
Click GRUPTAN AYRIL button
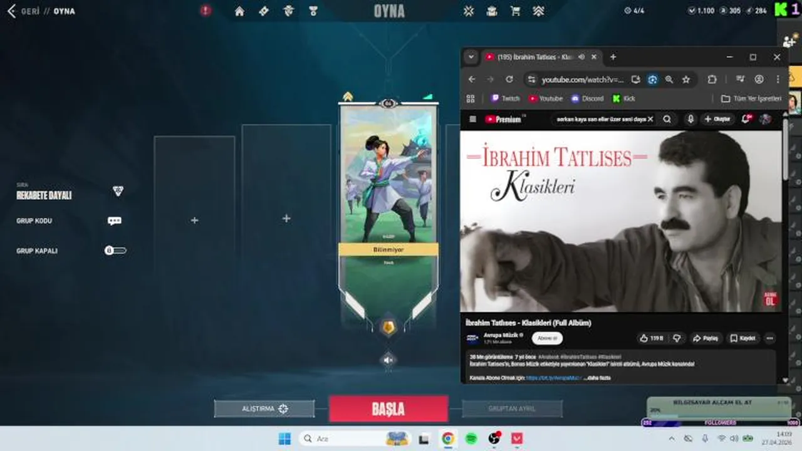pos(512,409)
